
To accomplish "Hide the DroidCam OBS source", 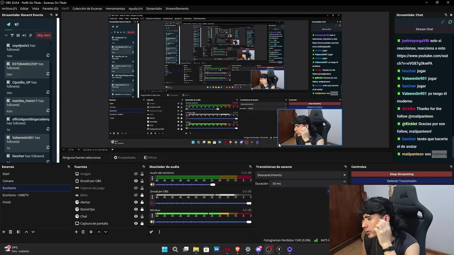I will click(136, 181).
